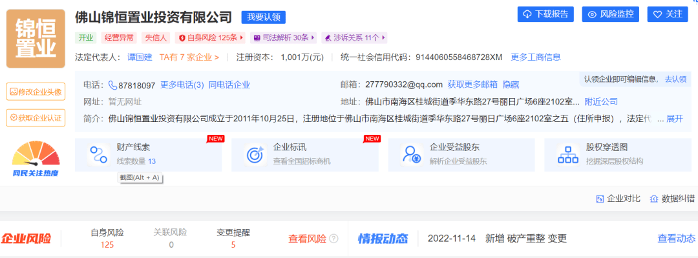
Task: Click the 下载报告 button
Action: point(545,14)
